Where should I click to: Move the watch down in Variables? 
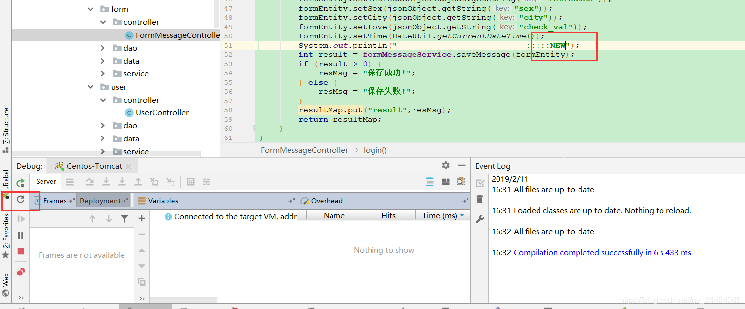click(x=142, y=266)
